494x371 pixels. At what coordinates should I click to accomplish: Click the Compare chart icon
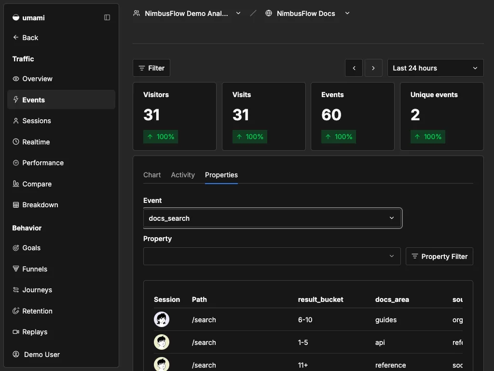tap(16, 184)
